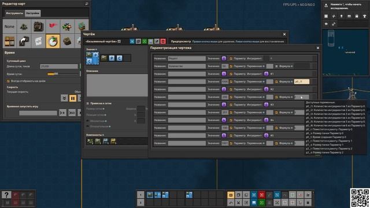This screenshot has width=370, height=208.
Task: Adjust the Время суток slider
Action: pos(63,74)
